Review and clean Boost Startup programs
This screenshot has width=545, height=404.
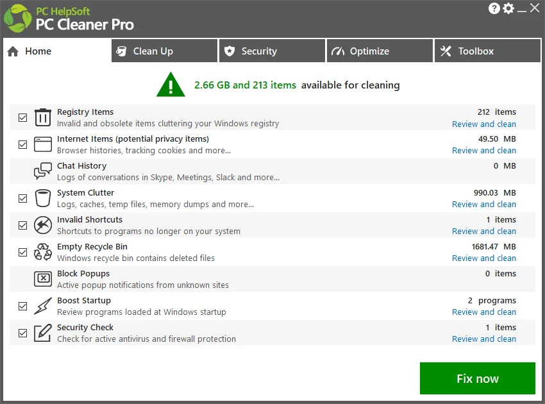coord(484,312)
